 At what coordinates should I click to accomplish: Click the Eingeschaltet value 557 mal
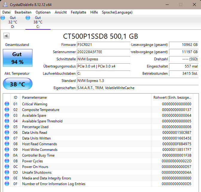pos(184,66)
